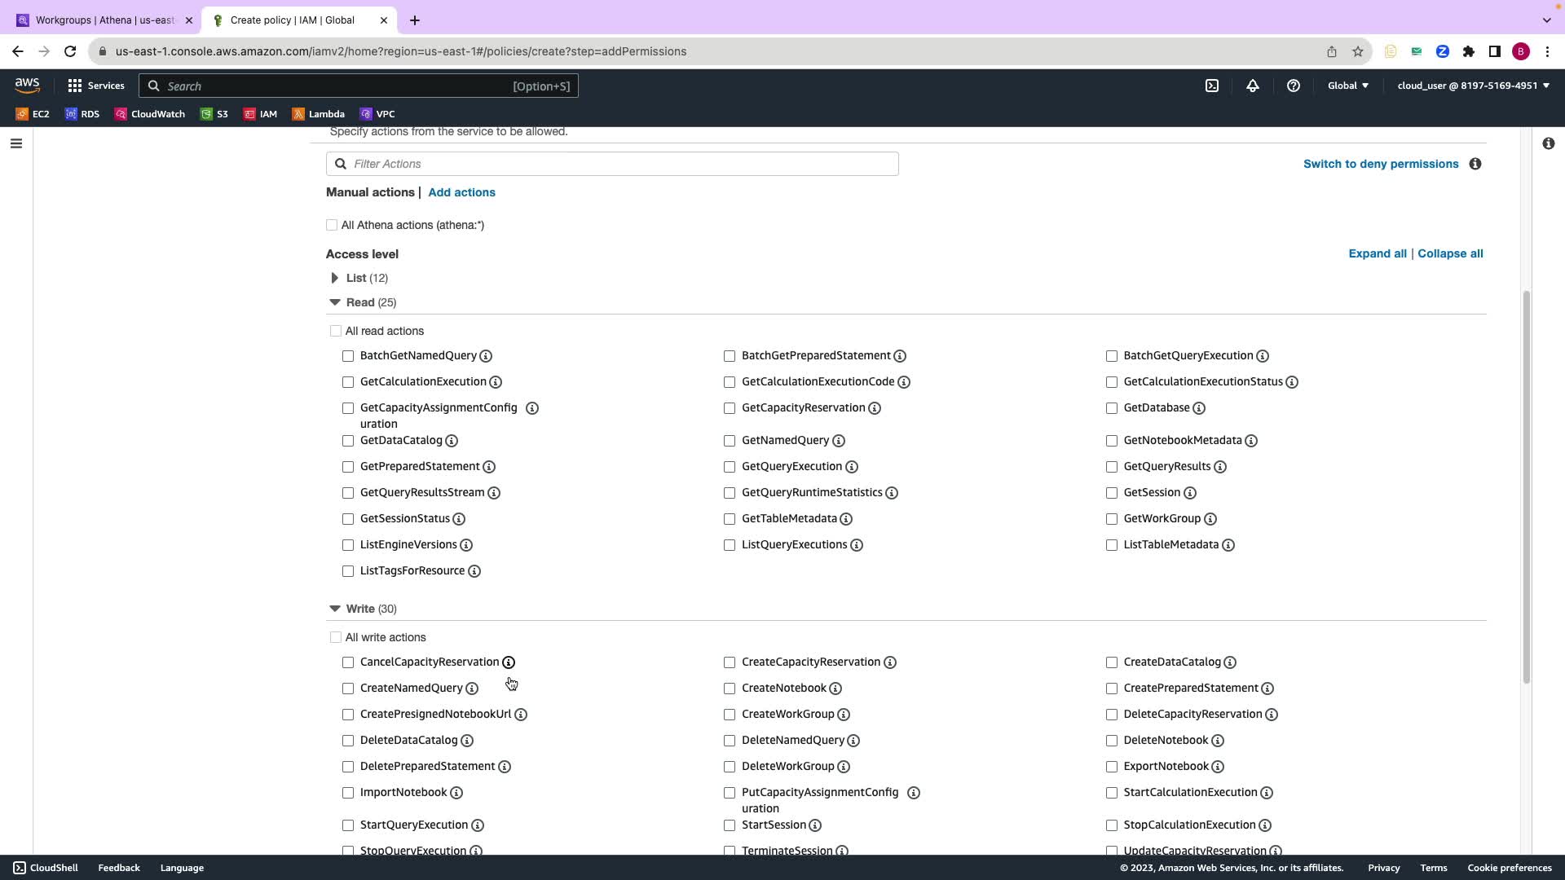Click the Expand all link

click(x=1378, y=254)
